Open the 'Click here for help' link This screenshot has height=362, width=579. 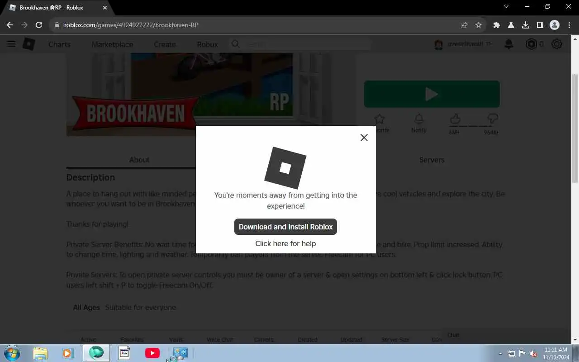(285, 243)
